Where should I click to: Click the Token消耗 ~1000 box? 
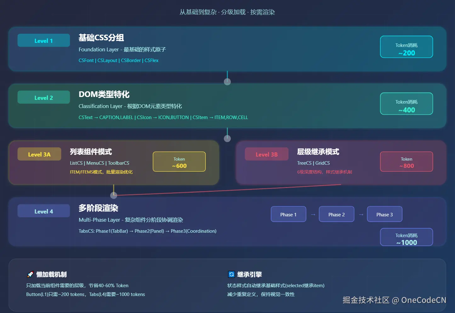point(406,237)
